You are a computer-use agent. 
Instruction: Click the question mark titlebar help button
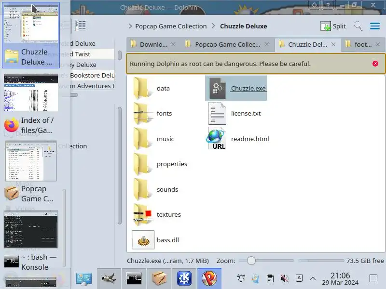pos(328,5)
